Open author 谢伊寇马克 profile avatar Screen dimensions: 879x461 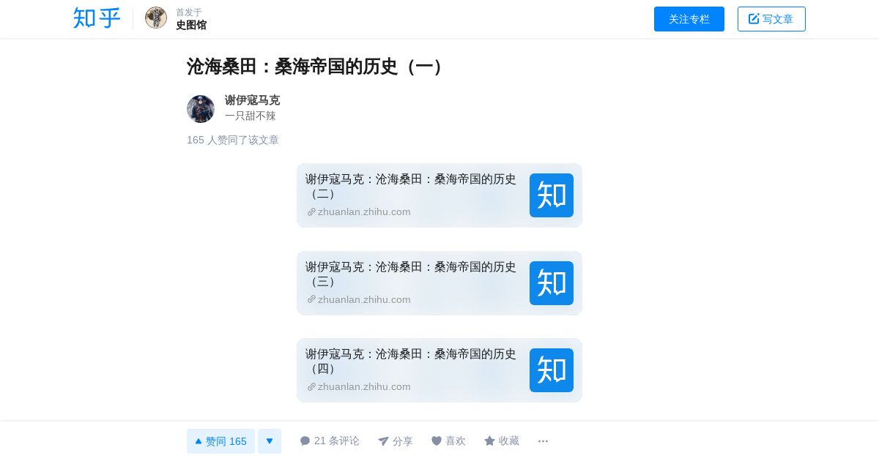[x=201, y=109]
